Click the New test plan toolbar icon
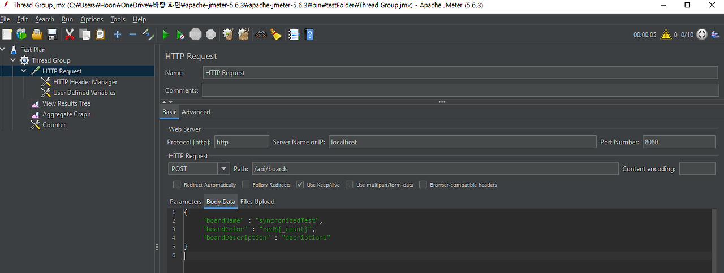 point(7,34)
